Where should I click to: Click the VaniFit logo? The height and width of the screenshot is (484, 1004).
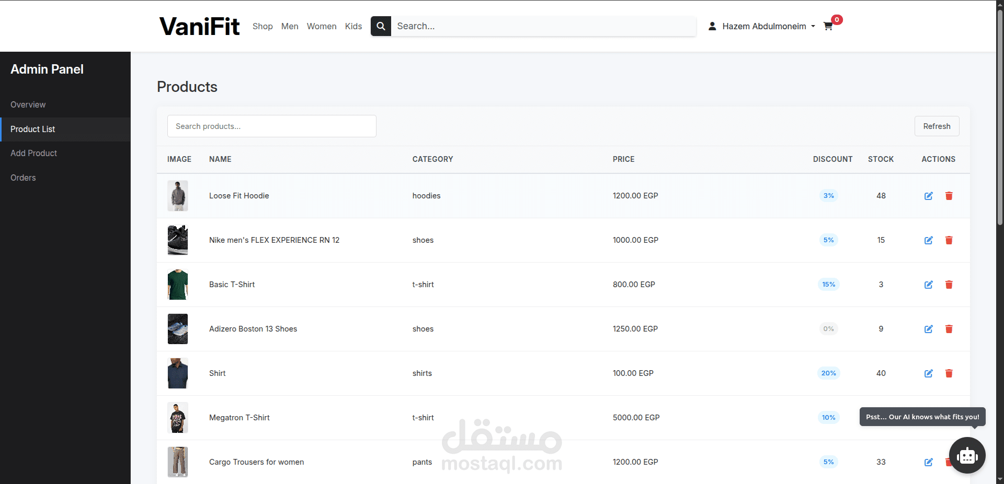tap(199, 26)
